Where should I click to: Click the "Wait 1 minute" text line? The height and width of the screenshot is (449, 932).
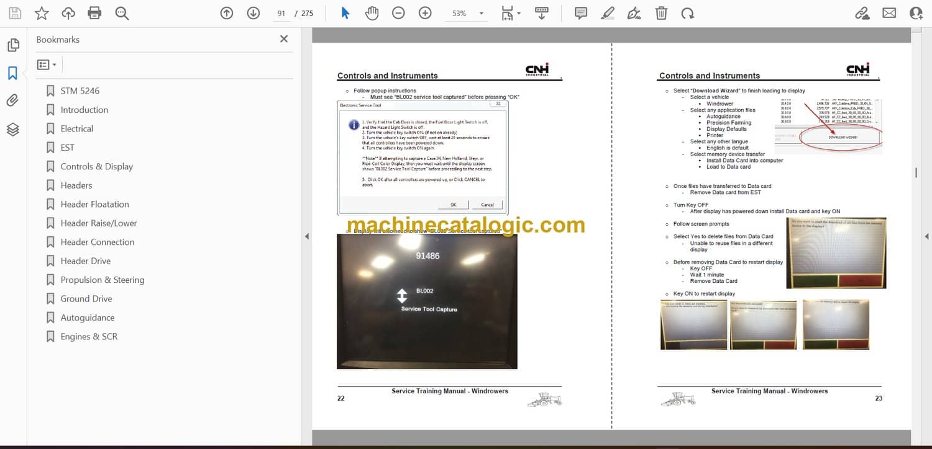(707, 275)
